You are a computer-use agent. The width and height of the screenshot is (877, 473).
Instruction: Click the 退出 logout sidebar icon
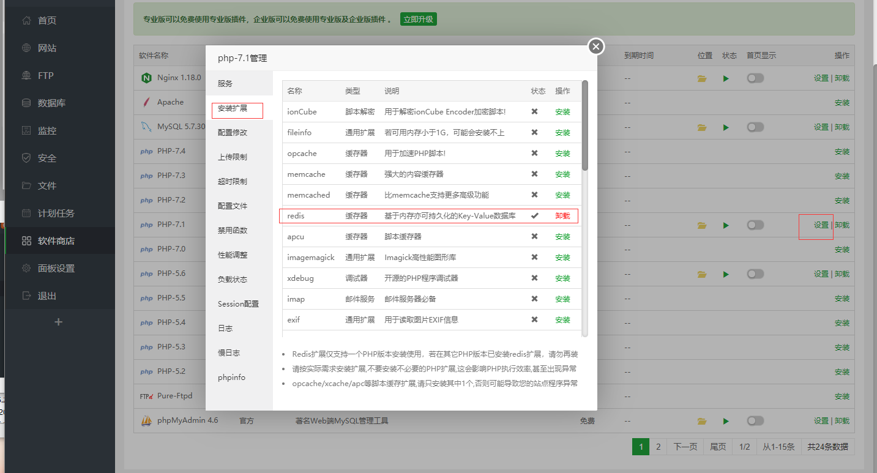coord(26,296)
